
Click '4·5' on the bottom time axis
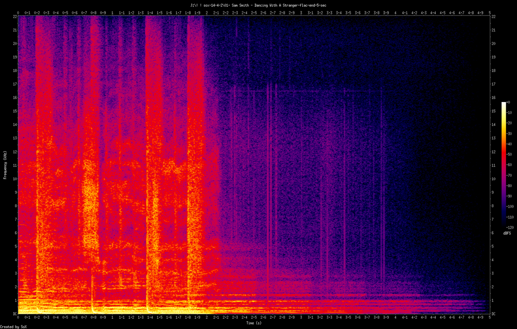click(442, 318)
